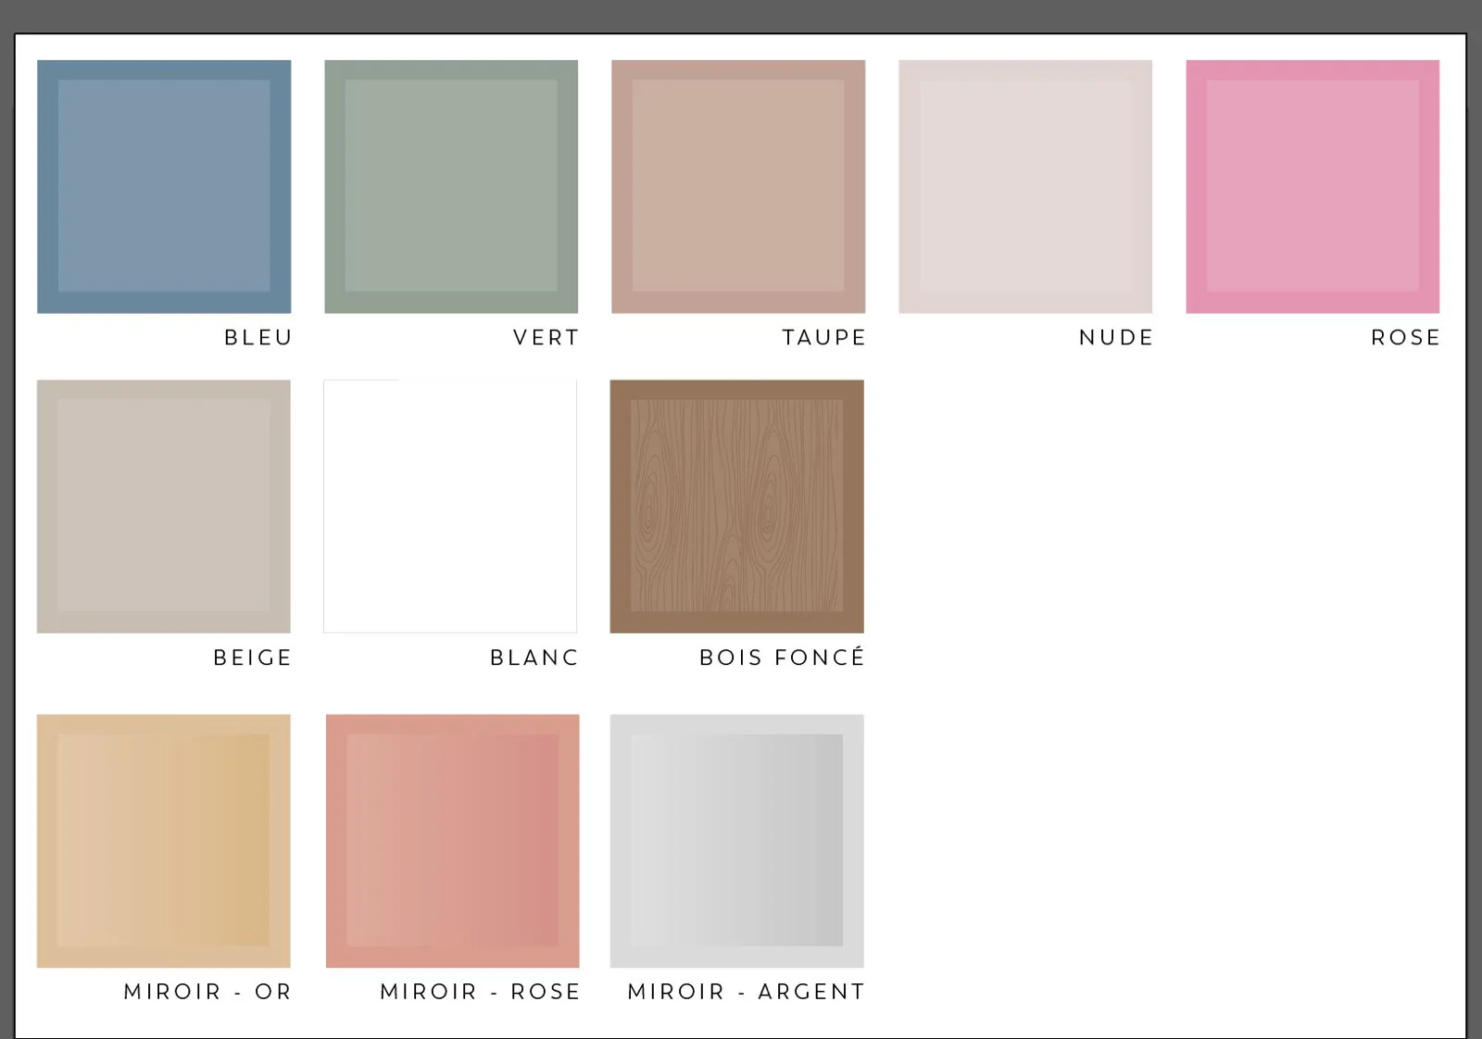Select the MIROIR - ROSE gradient swatch
Viewport: 1482px width, 1039px height.
click(x=453, y=841)
